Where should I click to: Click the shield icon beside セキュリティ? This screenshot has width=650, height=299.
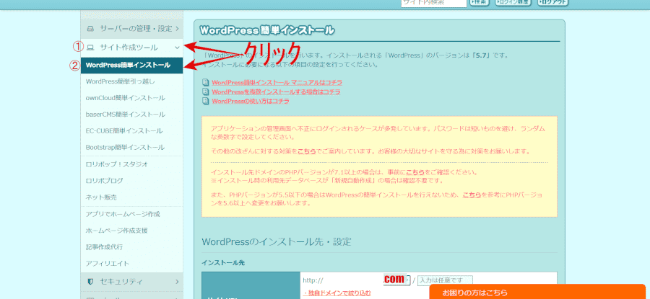pos(90,282)
